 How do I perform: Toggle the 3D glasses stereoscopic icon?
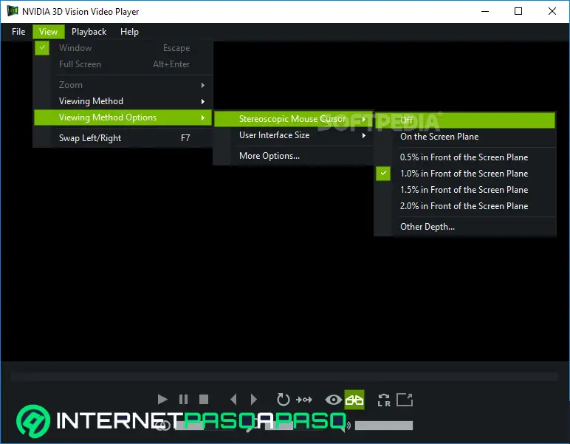point(354,400)
